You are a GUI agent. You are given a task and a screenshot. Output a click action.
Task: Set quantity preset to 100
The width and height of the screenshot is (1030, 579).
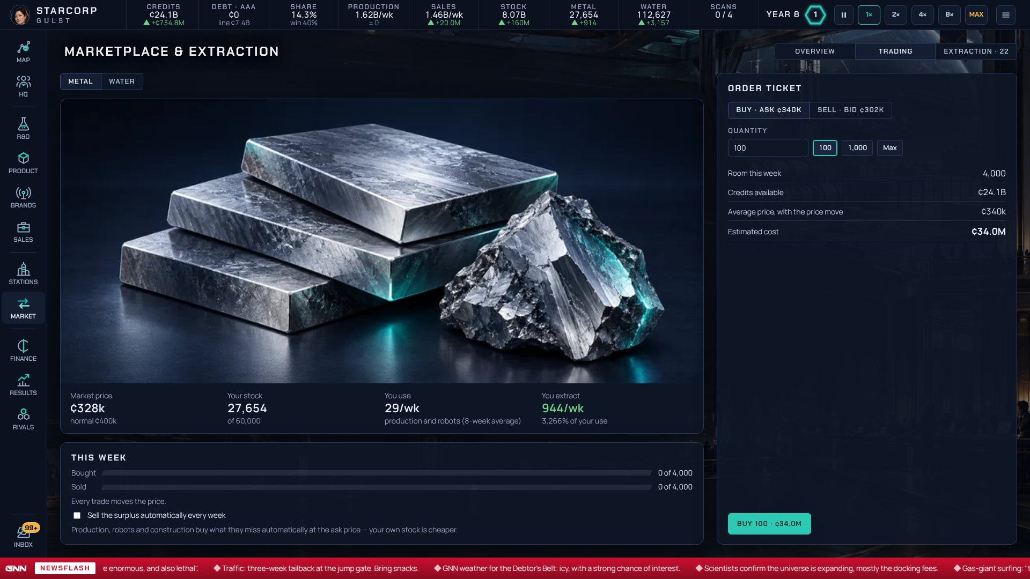[x=825, y=148]
